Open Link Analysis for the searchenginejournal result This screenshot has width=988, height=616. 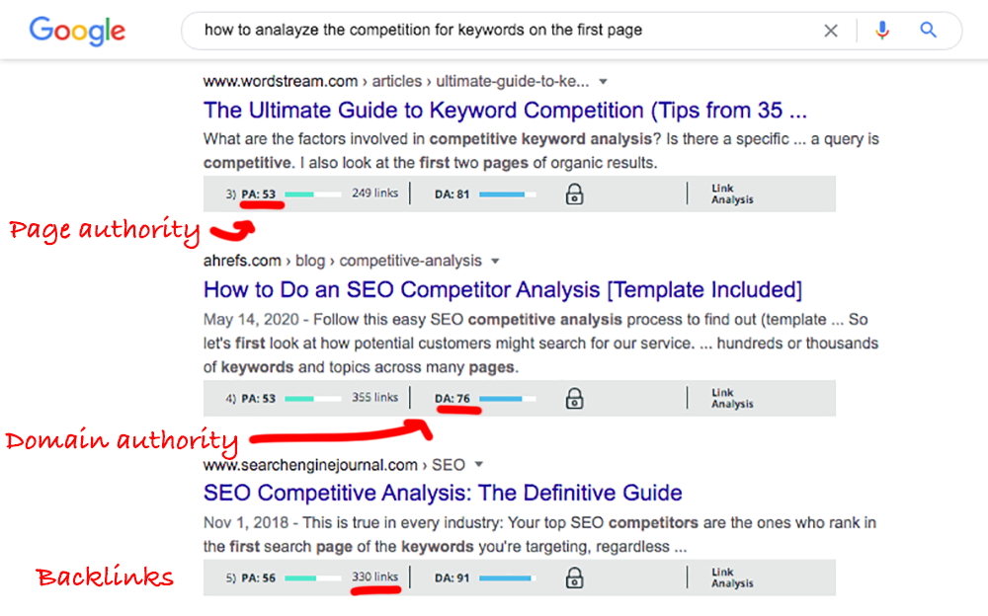click(732, 577)
